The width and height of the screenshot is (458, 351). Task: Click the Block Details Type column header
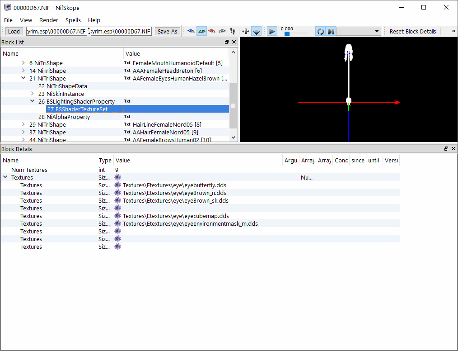tap(105, 160)
